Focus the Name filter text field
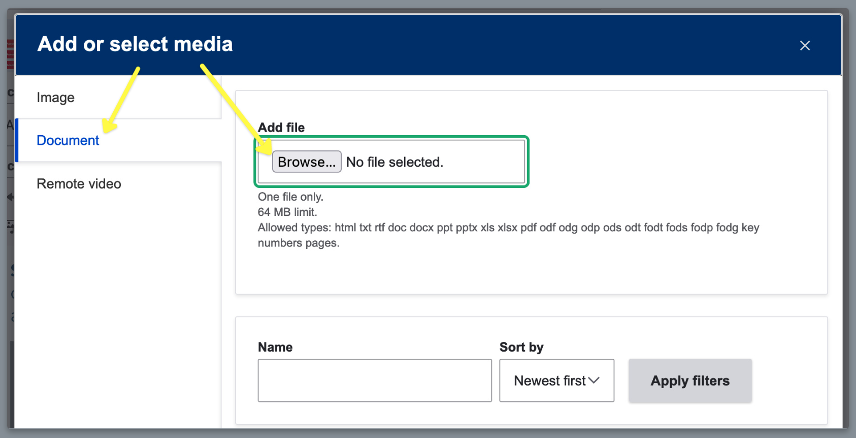 (375, 381)
